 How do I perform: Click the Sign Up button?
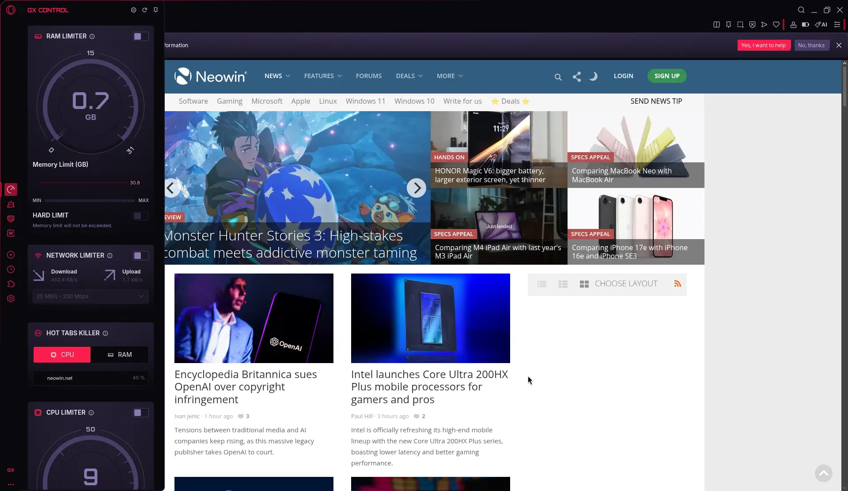[x=666, y=76]
